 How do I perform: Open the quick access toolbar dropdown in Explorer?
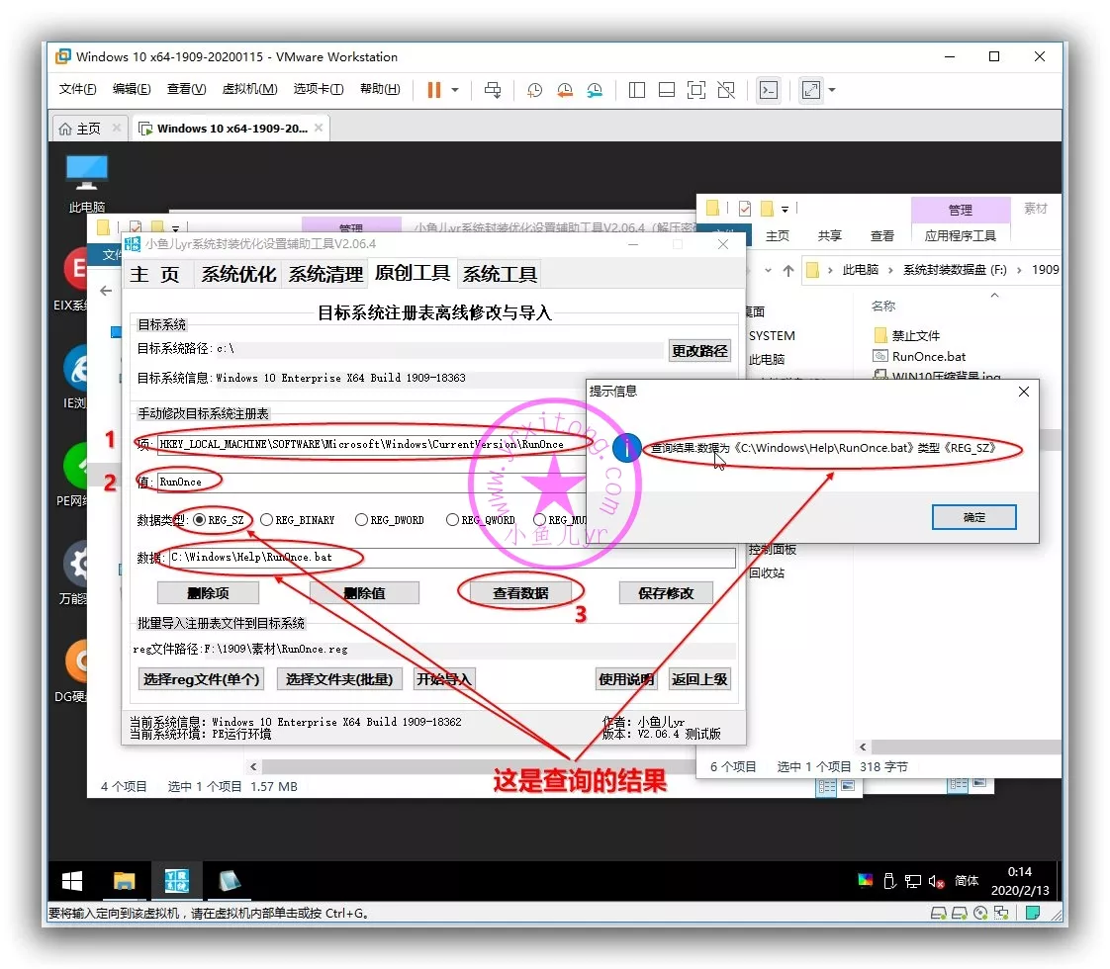786,209
